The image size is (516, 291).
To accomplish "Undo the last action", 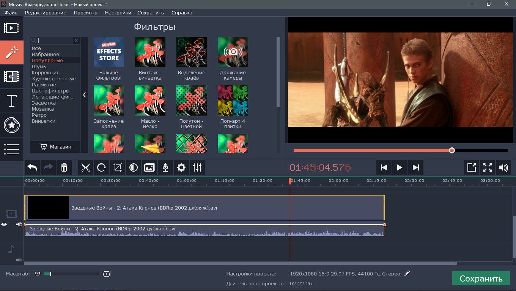I will tap(33, 167).
